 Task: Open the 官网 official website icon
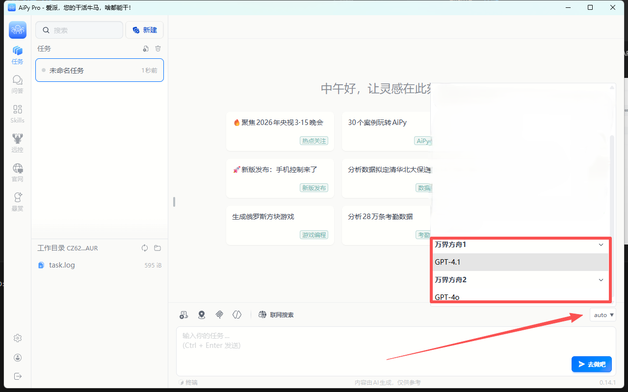(x=18, y=172)
